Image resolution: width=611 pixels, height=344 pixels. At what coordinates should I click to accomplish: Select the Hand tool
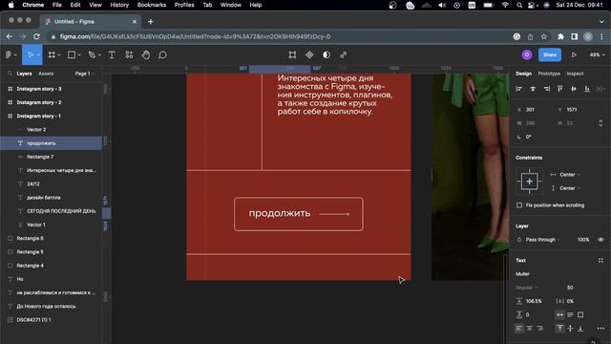(x=146, y=55)
